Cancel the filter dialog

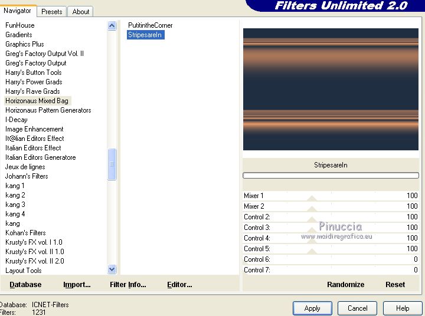[357, 308]
